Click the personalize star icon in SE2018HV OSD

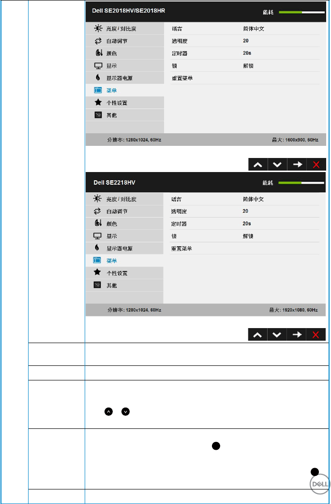point(98,102)
